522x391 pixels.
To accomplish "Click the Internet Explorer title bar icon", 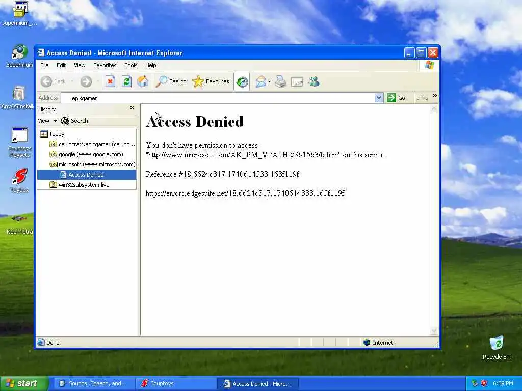I will tap(41, 52).
